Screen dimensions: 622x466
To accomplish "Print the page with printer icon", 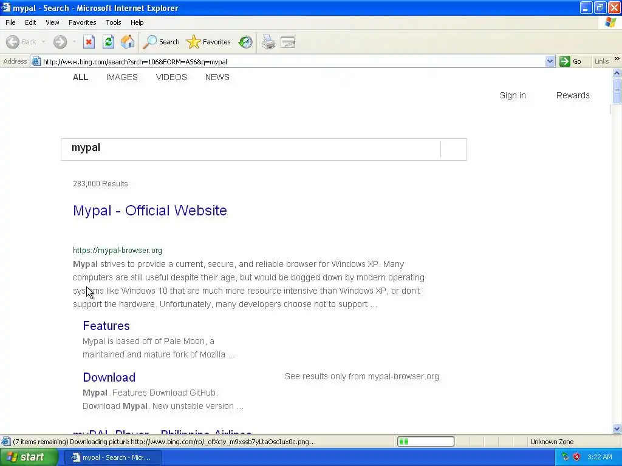I will pos(268,42).
